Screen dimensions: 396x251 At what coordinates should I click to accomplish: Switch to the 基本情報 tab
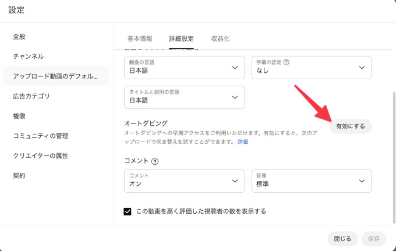click(140, 38)
